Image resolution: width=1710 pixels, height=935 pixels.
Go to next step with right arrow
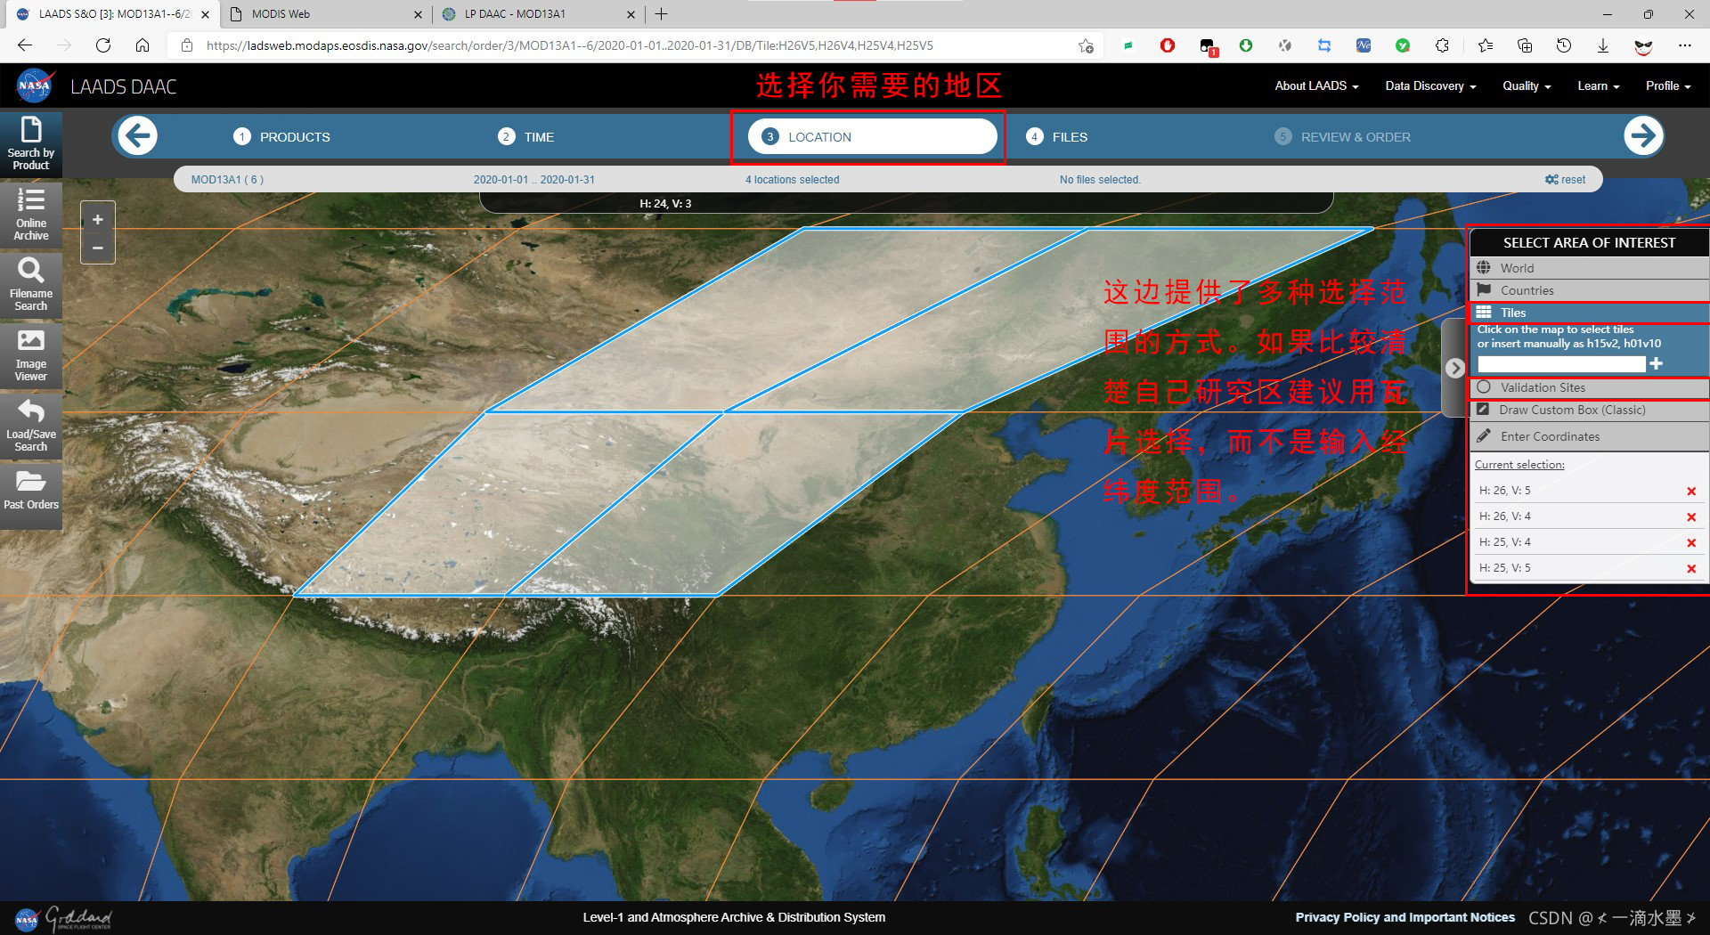point(1642,136)
